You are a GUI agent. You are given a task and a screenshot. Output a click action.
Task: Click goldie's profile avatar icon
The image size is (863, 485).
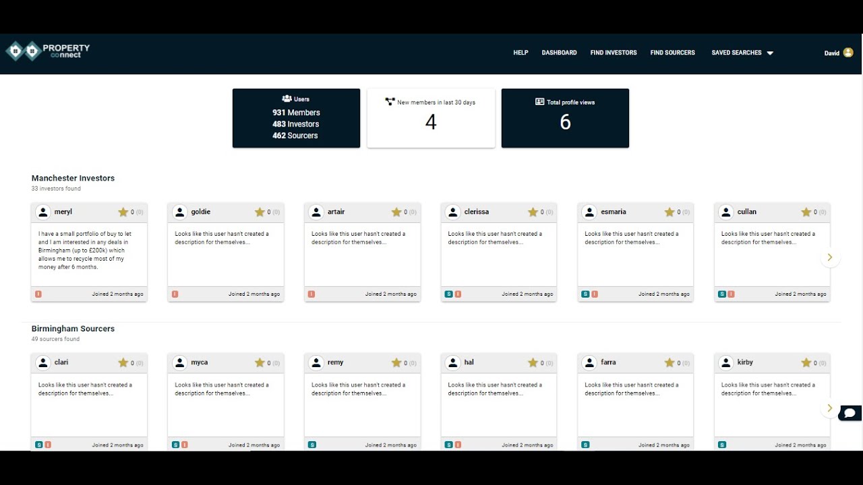pos(180,212)
